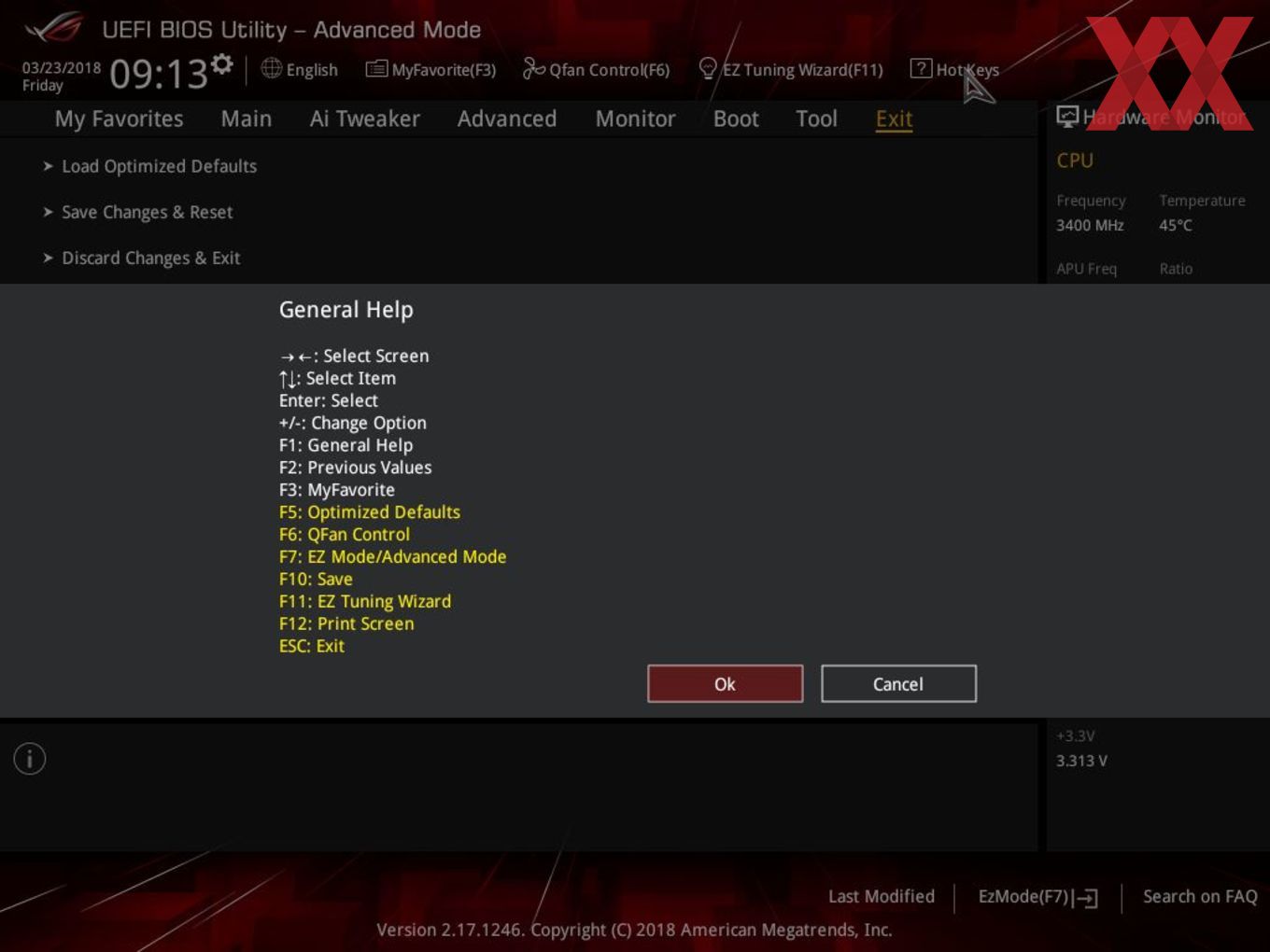Click the Enter: Select help line
The image size is (1270, 952).
point(329,400)
